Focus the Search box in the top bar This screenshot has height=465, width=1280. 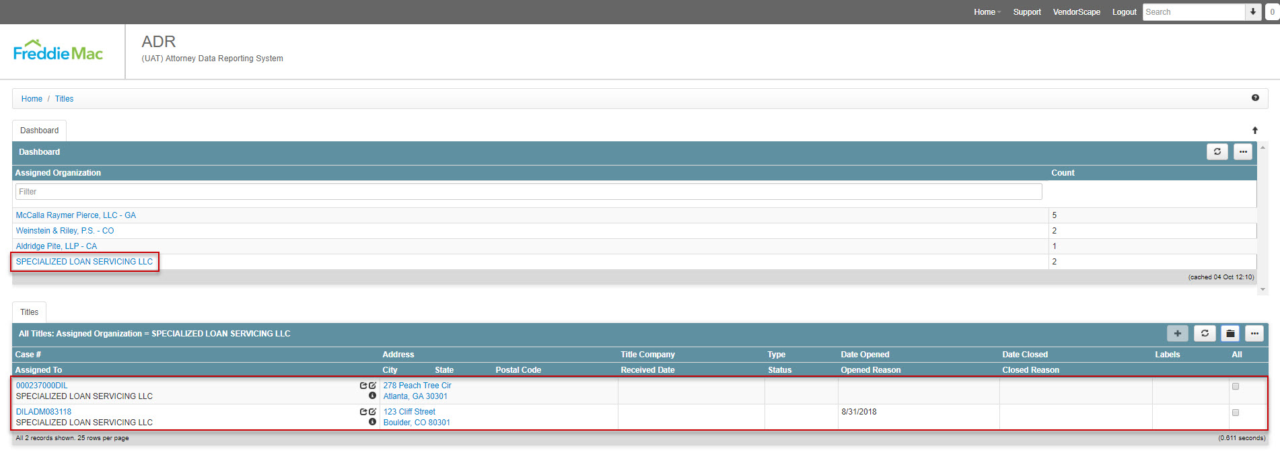[x=1194, y=12]
